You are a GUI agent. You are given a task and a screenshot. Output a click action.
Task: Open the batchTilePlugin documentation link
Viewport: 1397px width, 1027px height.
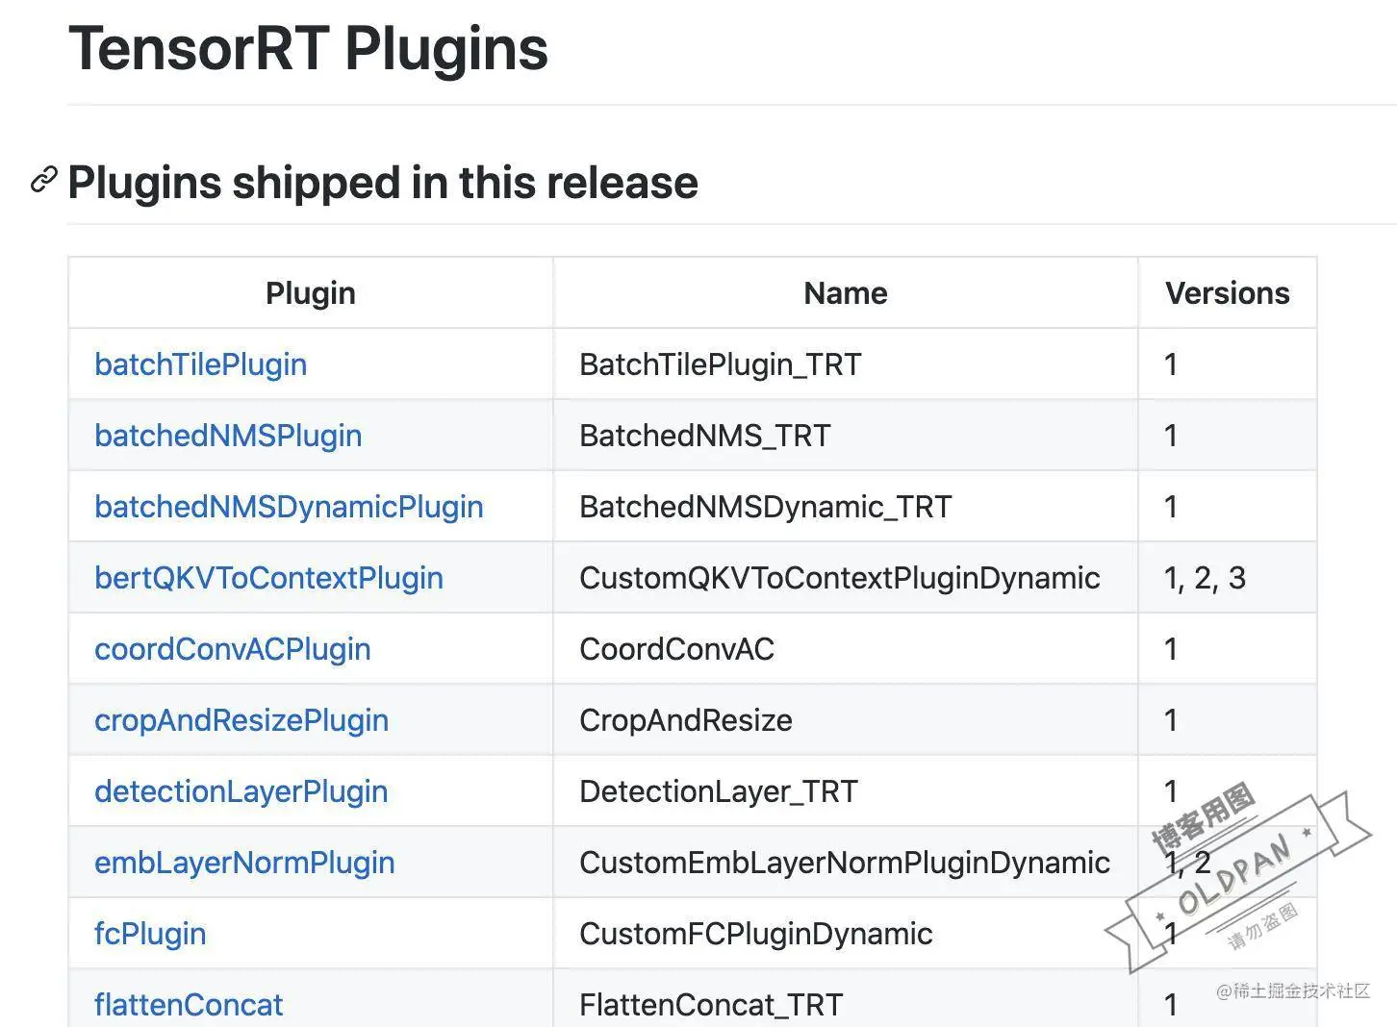point(200,364)
